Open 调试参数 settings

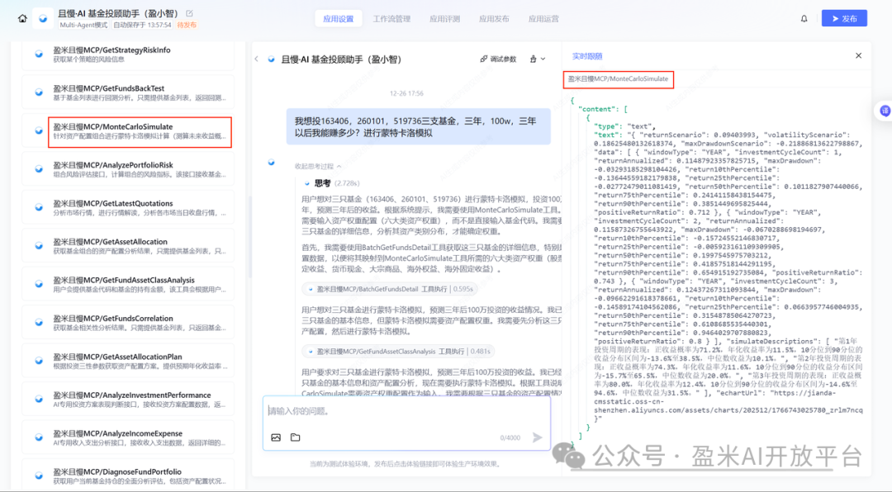[498, 59]
